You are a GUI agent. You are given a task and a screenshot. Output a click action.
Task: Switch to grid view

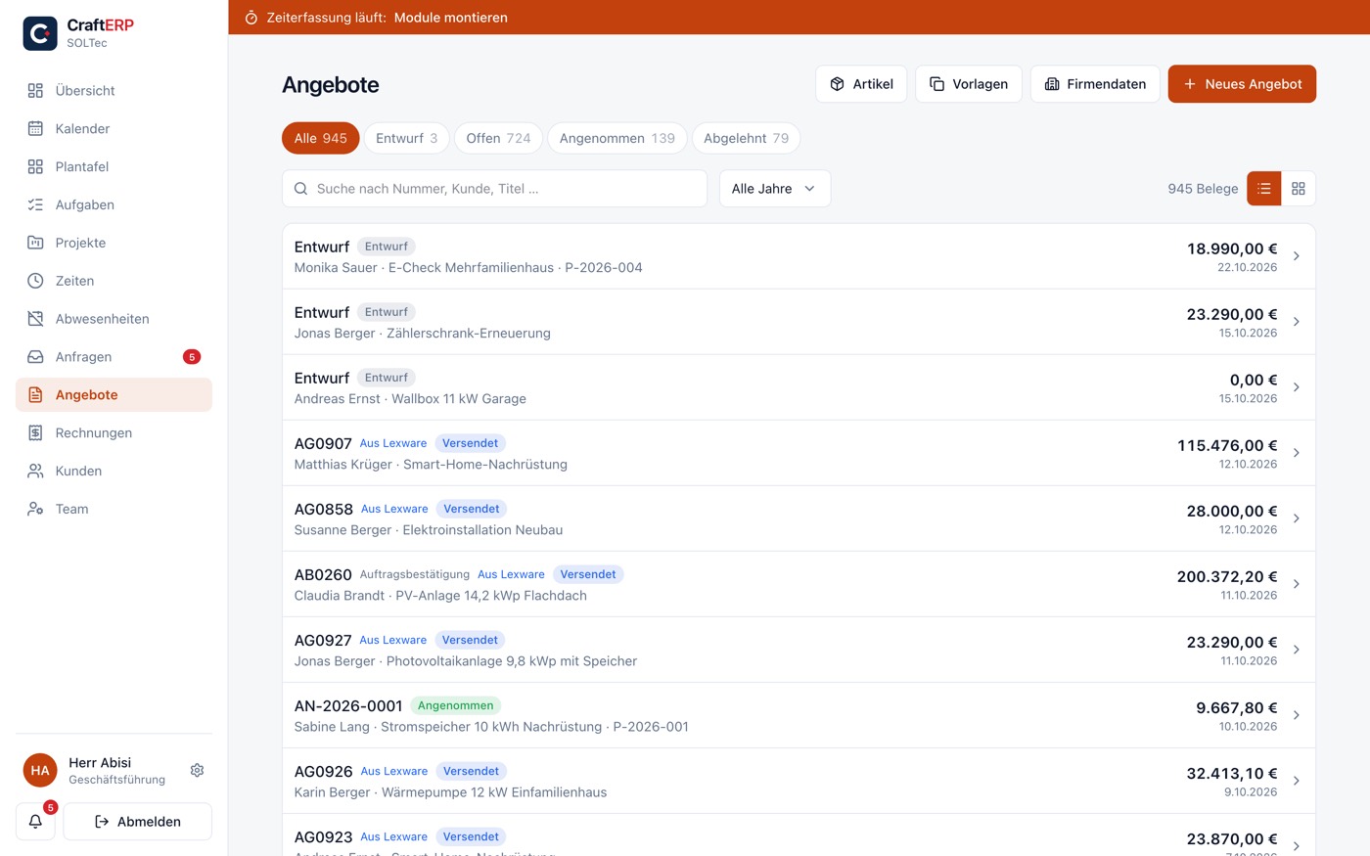1299,189
